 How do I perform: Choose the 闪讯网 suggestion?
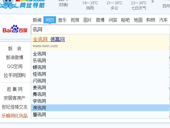coord(100,81)
